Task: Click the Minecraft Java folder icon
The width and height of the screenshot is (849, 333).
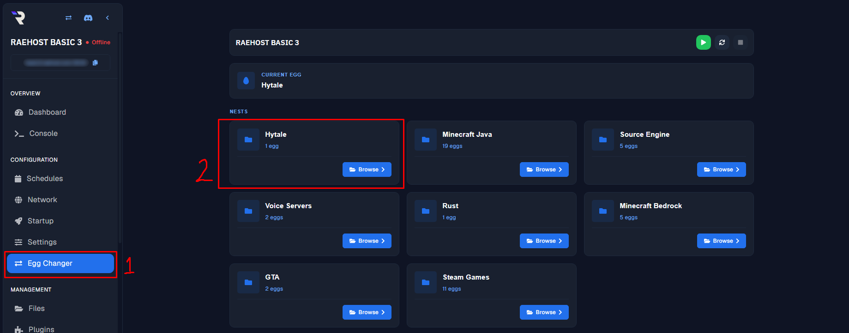Action: coord(426,140)
